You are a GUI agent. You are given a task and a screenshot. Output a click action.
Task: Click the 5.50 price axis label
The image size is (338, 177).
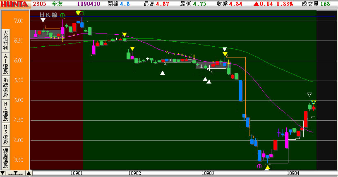coord(19,80)
